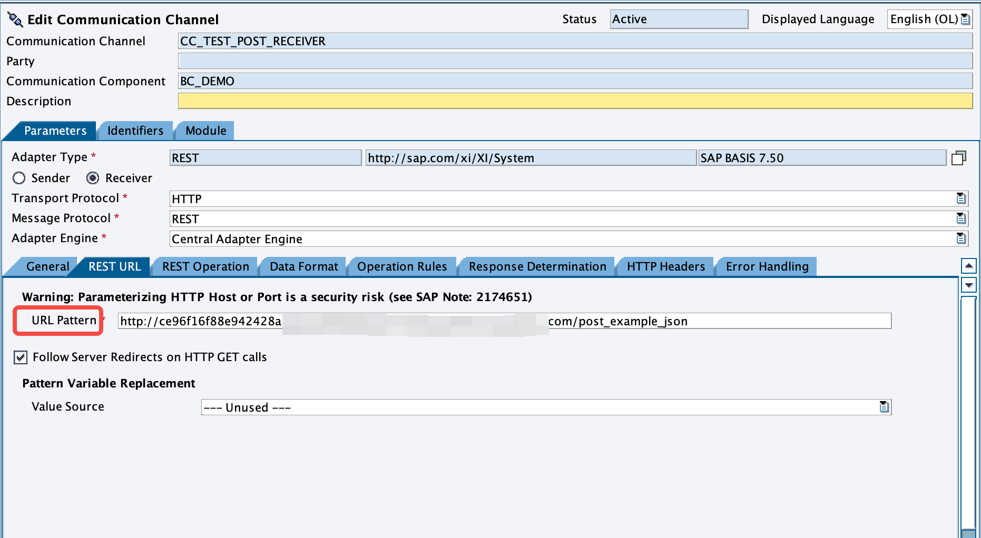Open the Adapter Engine dropdown icon

click(961, 238)
